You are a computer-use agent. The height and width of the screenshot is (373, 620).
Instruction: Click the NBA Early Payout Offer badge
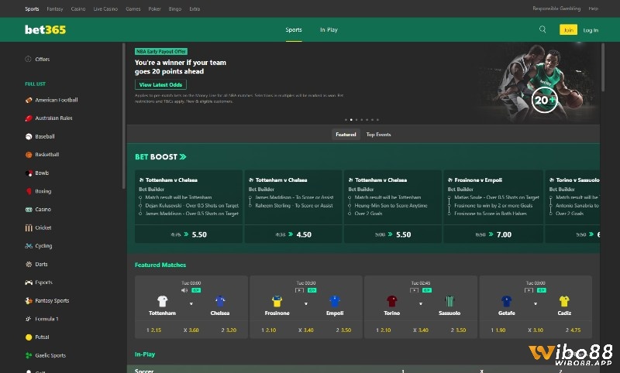pyautogui.click(x=161, y=52)
